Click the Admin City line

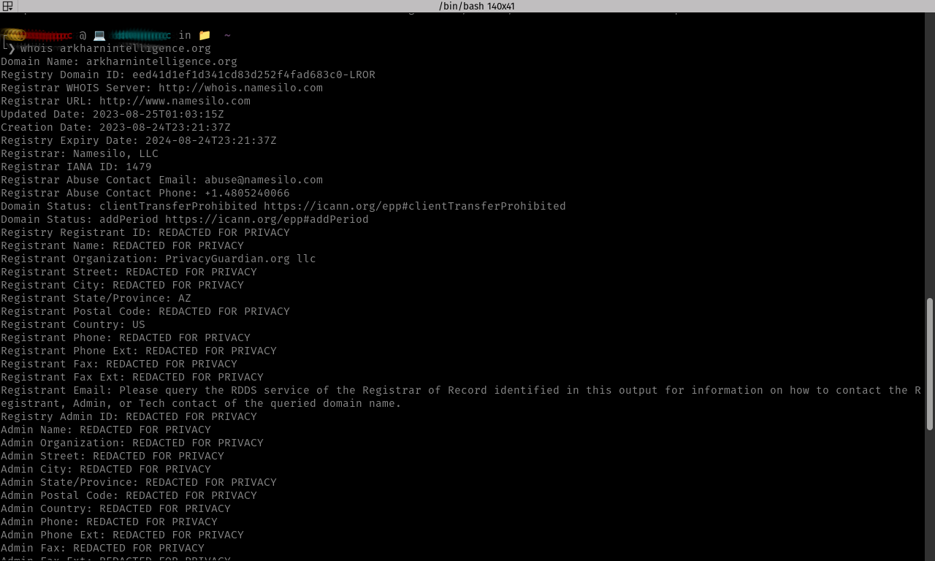pos(106,469)
